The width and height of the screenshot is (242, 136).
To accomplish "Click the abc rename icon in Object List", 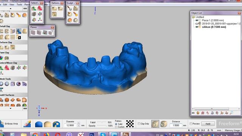I will [x=193, y=113].
